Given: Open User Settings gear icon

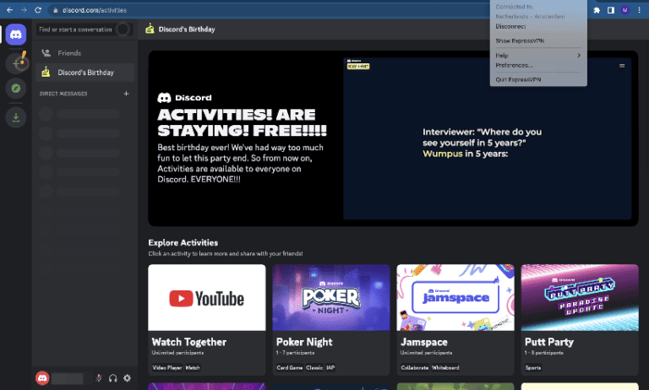Looking at the screenshot, I should click(x=128, y=378).
